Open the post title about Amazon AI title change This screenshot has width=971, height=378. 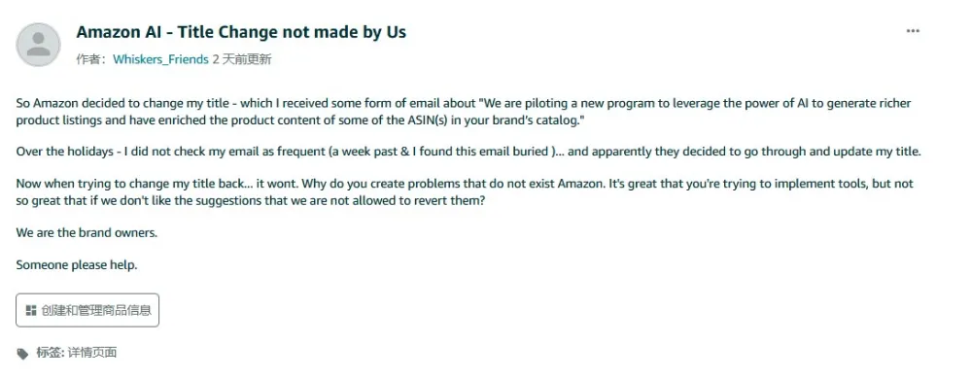click(x=241, y=32)
